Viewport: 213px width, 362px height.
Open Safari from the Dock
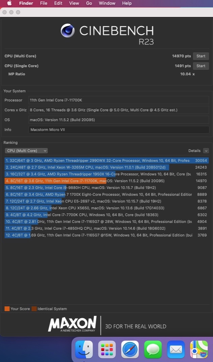pyautogui.click(x=130, y=349)
